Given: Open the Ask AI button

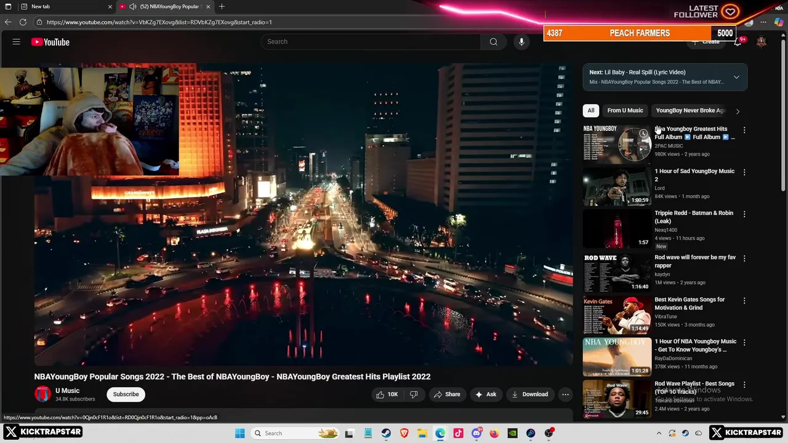Looking at the screenshot, I should (486, 394).
